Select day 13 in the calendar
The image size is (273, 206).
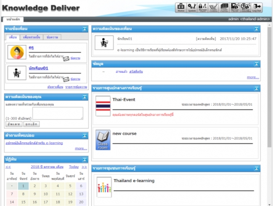pyautogui.click(x=81, y=194)
